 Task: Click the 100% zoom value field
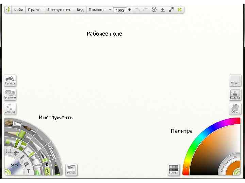120,10
